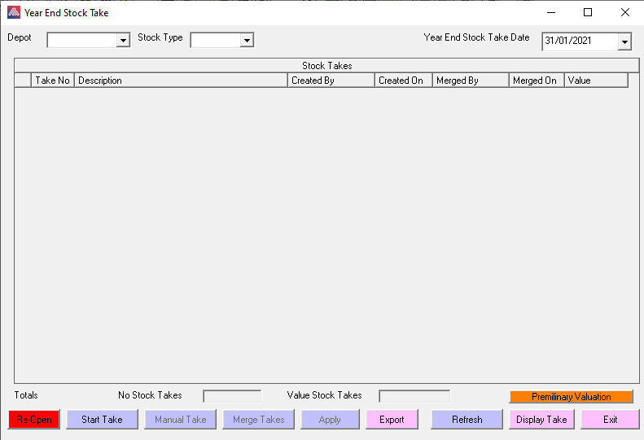Open the Depot dropdown arrow
The image size is (644, 440).
(x=123, y=40)
